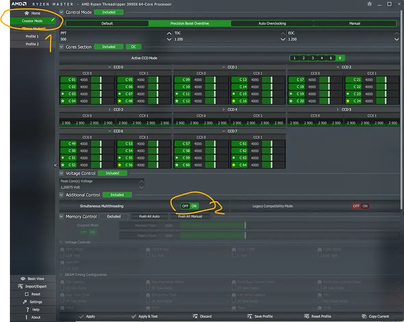This screenshot has width=404, height=322.
Task: Click the vertical scrollbar on right
Action: [401, 110]
